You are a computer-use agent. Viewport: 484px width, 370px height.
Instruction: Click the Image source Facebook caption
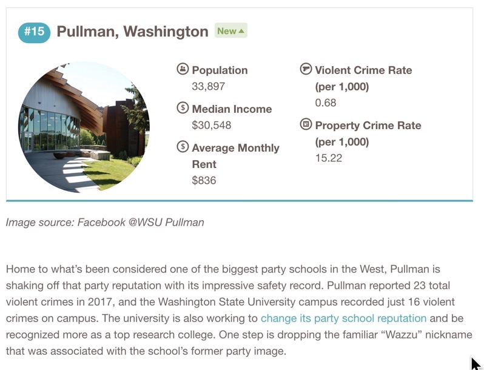click(105, 222)
